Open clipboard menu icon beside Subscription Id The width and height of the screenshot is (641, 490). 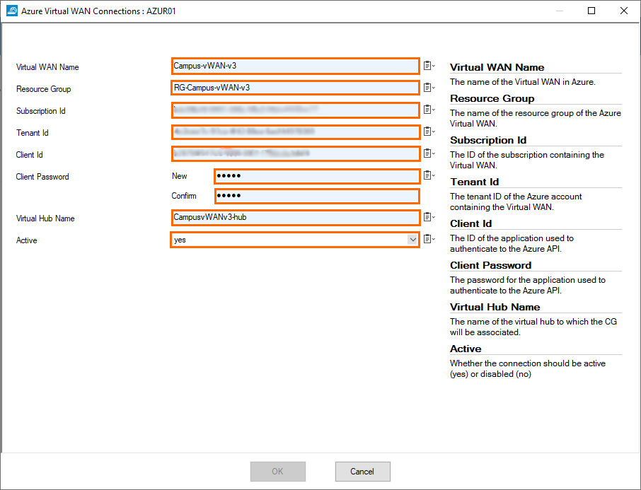[x=429, y=110]
